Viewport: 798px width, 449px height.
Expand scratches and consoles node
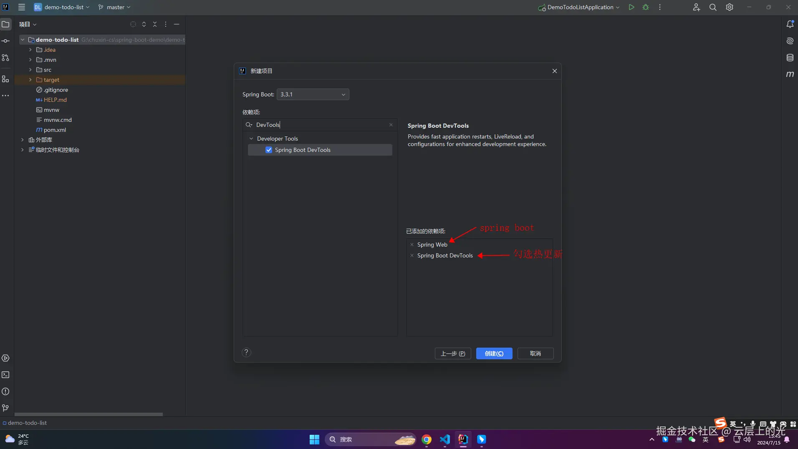(22, 150)
